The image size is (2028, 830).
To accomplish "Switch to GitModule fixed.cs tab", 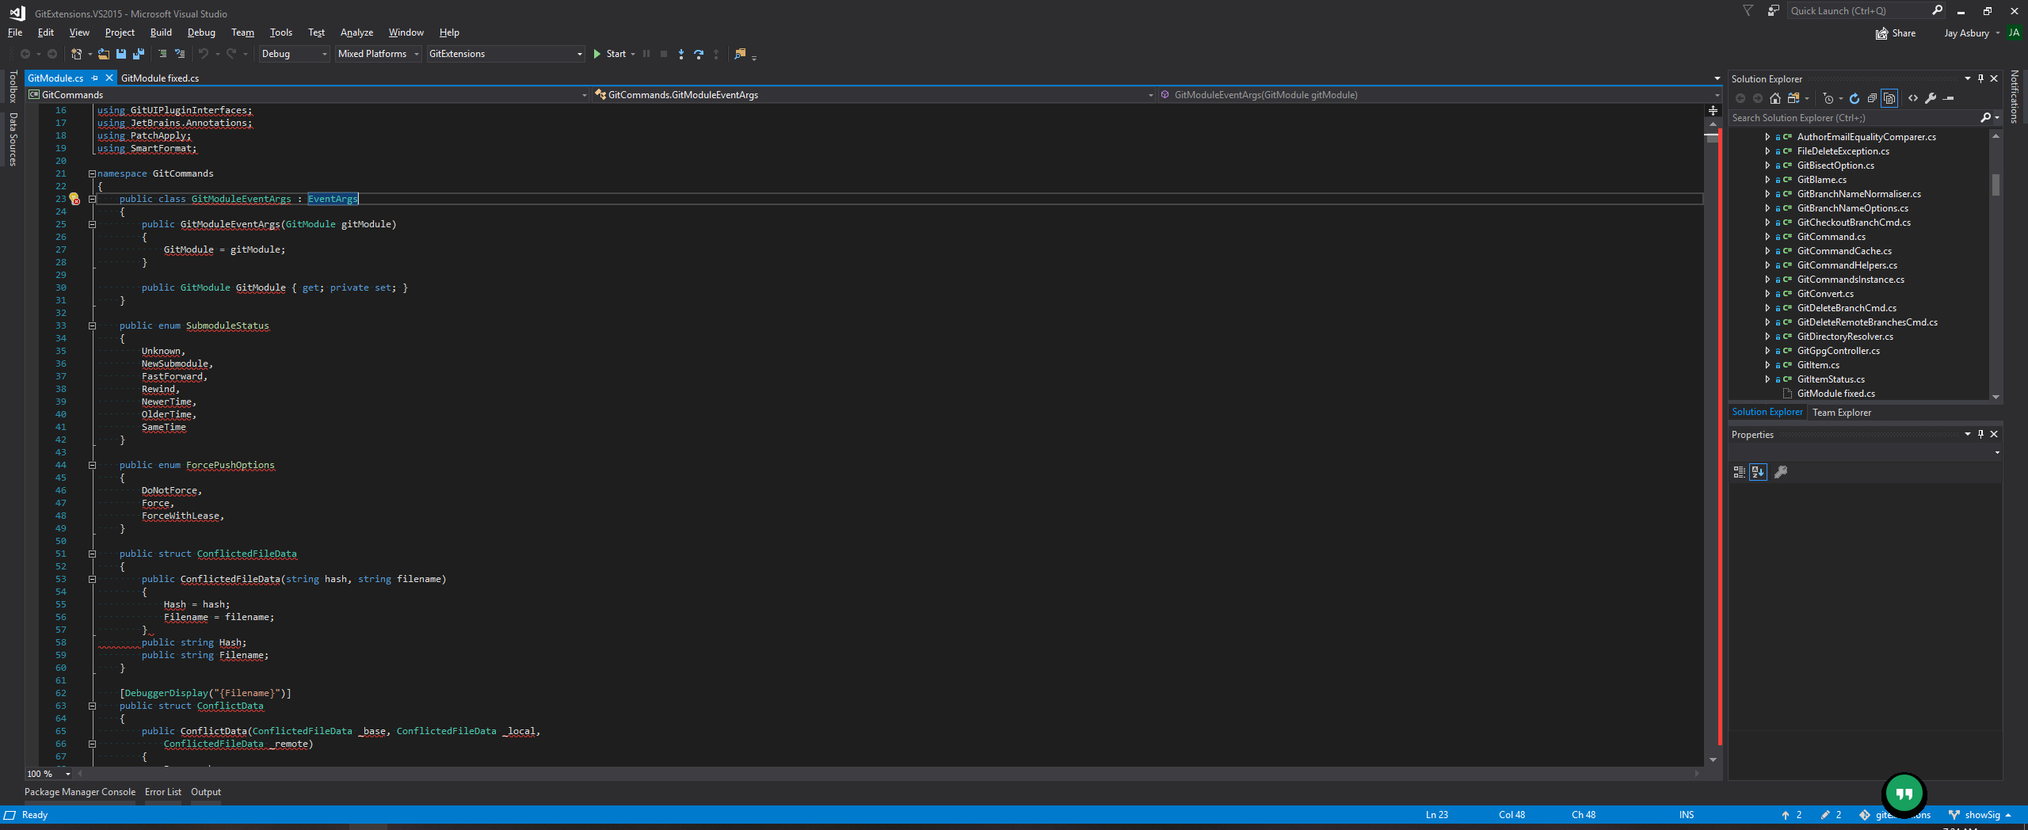I will click(x=160, y=78).
